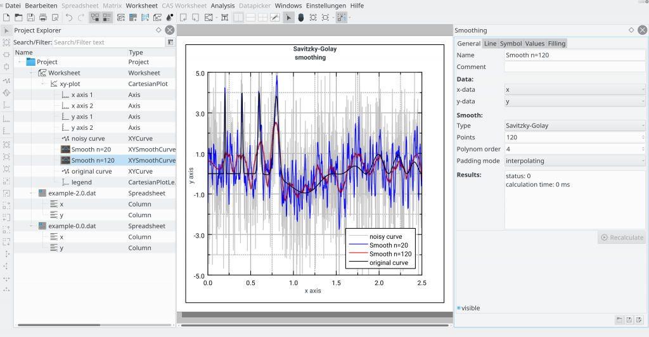Add a new Worksheet via toolbar icon
649x337 pixels.
[x=157, y=17]
